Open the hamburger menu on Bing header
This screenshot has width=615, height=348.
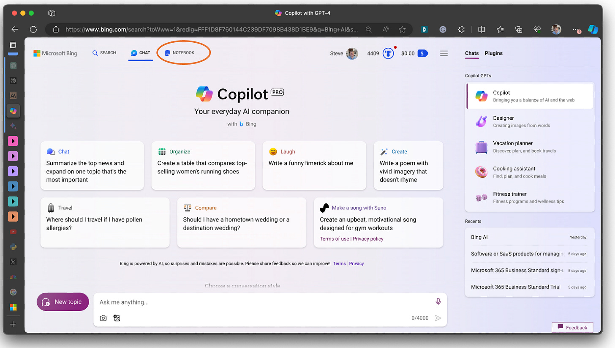point(444,53)
